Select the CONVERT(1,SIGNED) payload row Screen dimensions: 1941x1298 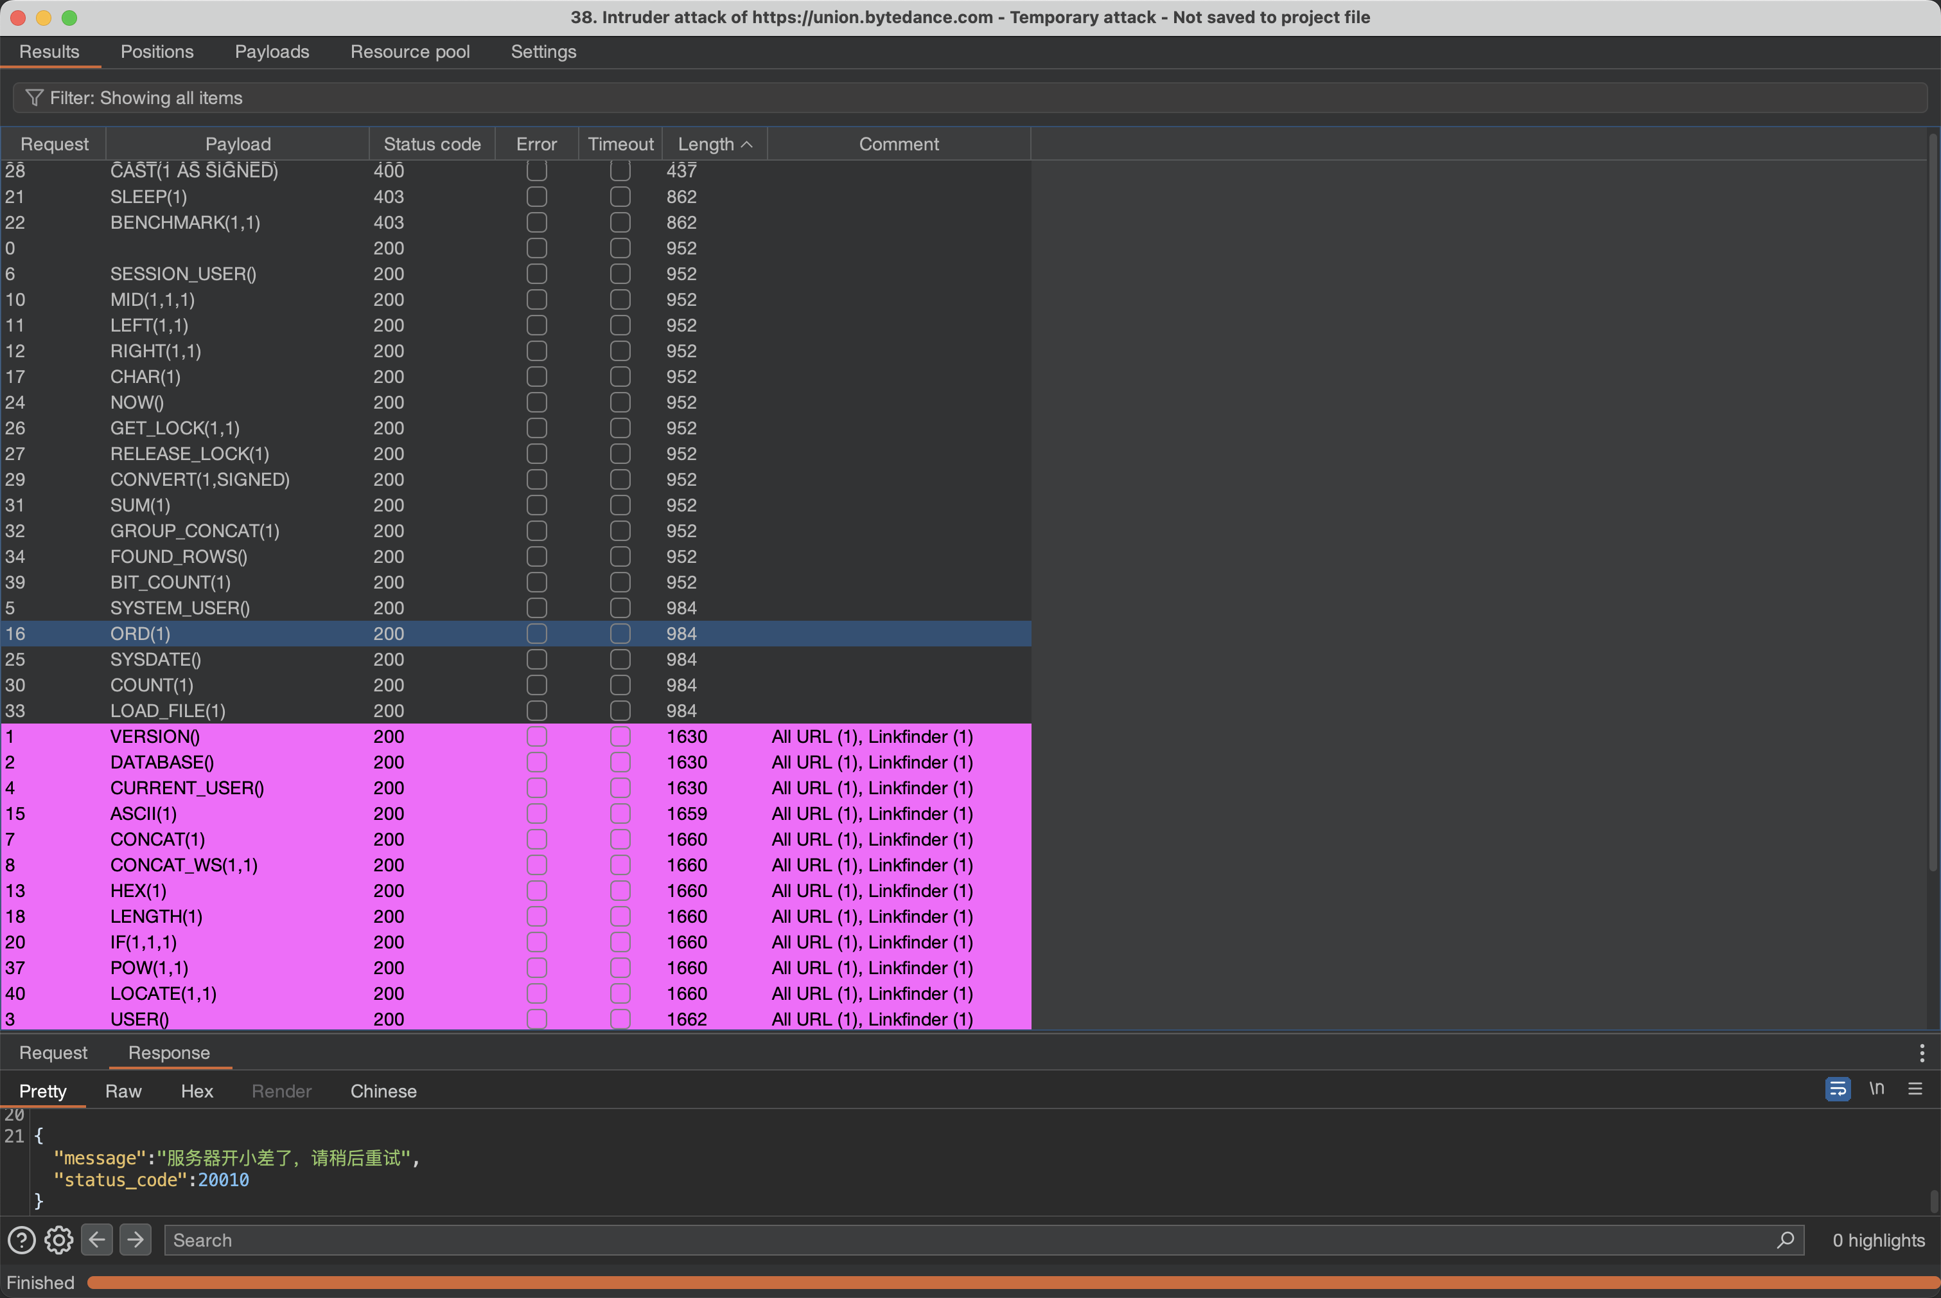516,479
